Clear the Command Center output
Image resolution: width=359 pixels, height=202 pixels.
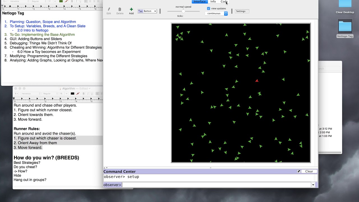point(309,171)
